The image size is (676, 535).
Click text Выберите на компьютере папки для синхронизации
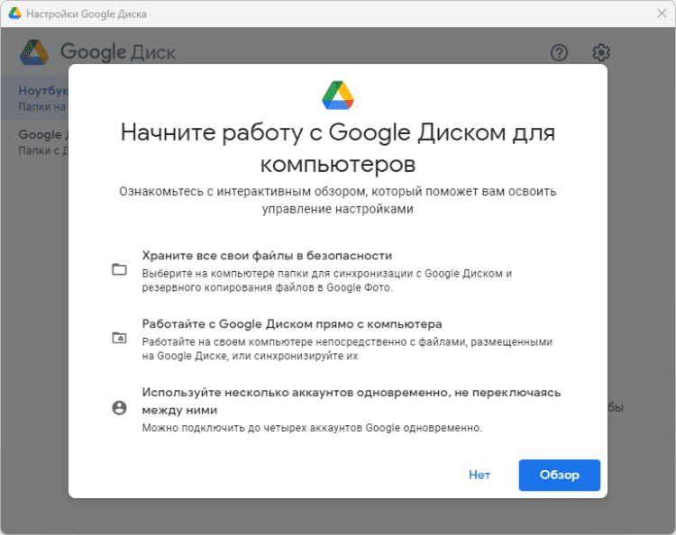(327, 280)
